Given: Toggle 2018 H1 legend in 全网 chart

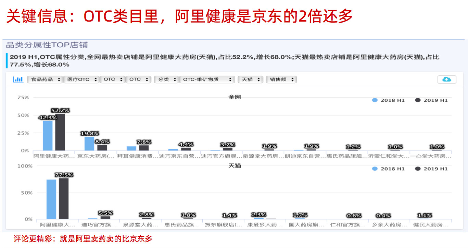Looking at the screenshot, I should (389, 100).
